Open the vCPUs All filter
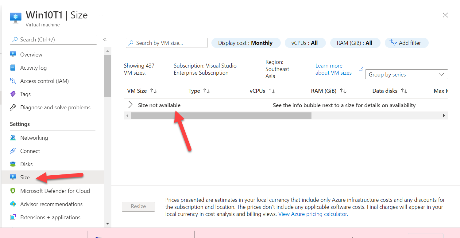Image resolution: width=460 pixels, height=238 pixels. (305, 43)
